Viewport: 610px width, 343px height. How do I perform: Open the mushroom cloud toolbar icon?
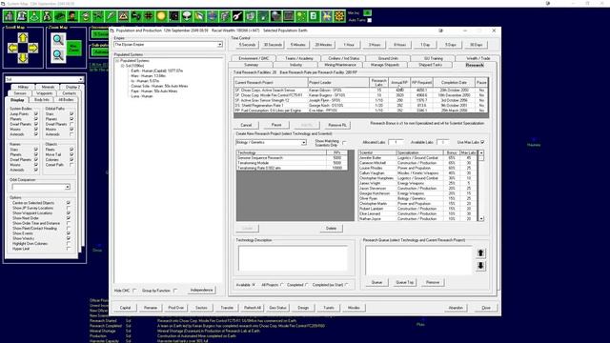(187, 16)
